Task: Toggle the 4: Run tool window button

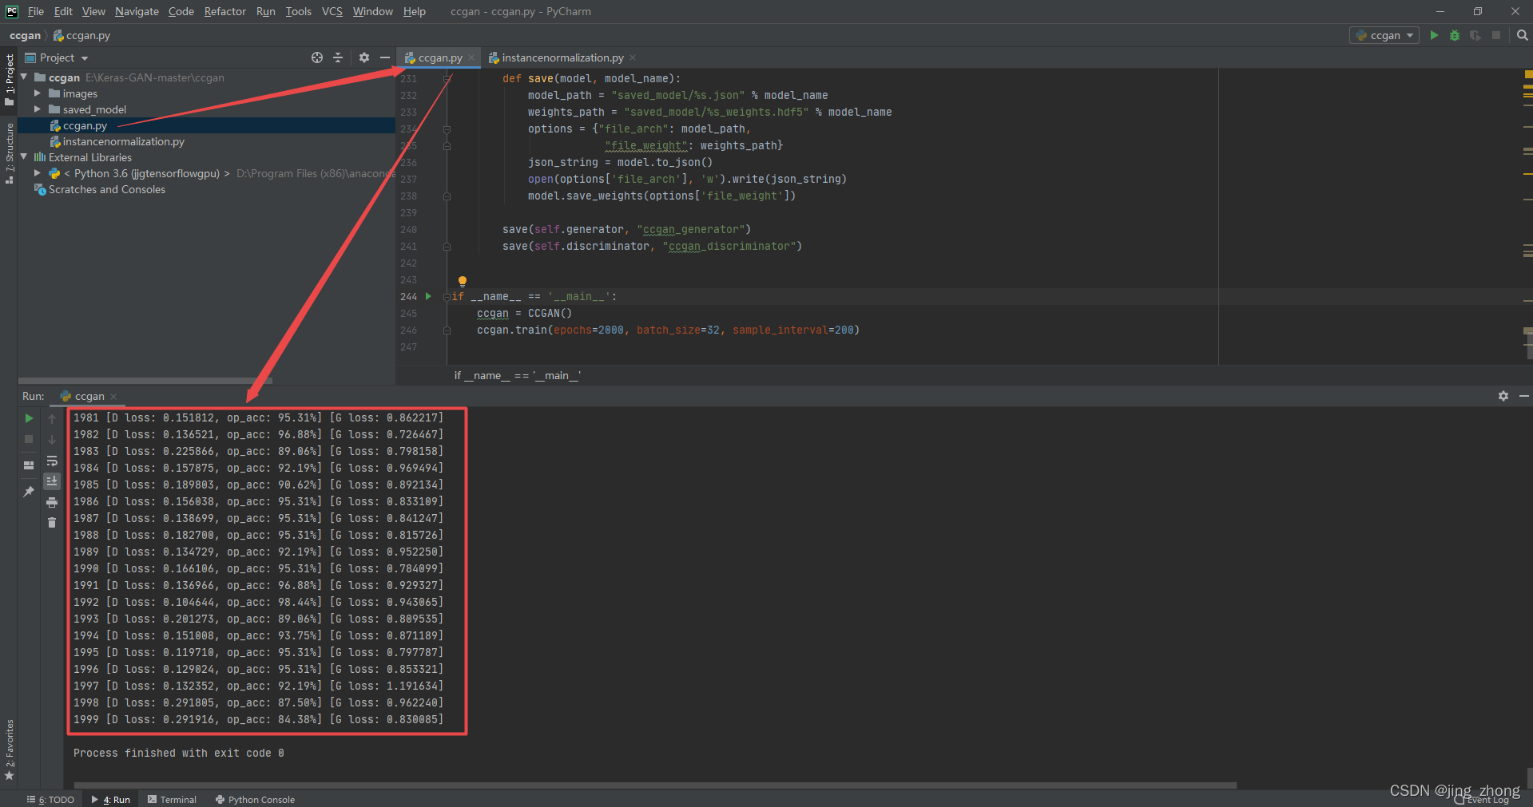Action: click(111, 799)
